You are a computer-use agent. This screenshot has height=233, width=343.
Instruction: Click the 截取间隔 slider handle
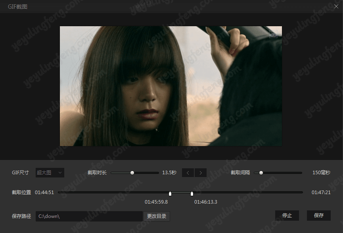(x=261, y=173)
